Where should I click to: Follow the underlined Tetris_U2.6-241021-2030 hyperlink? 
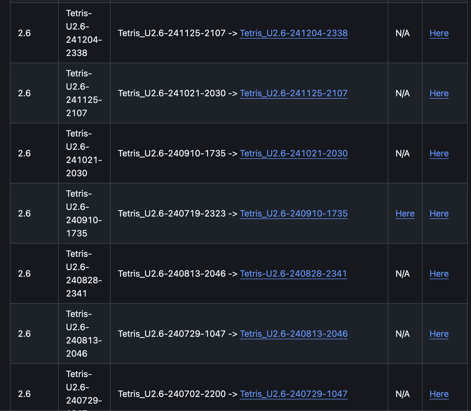point(294,153)
